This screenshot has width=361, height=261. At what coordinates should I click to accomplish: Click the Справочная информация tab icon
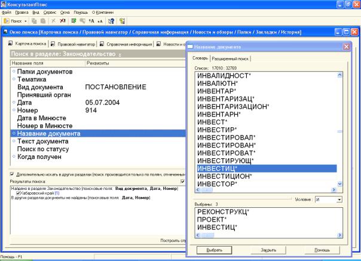102,44
